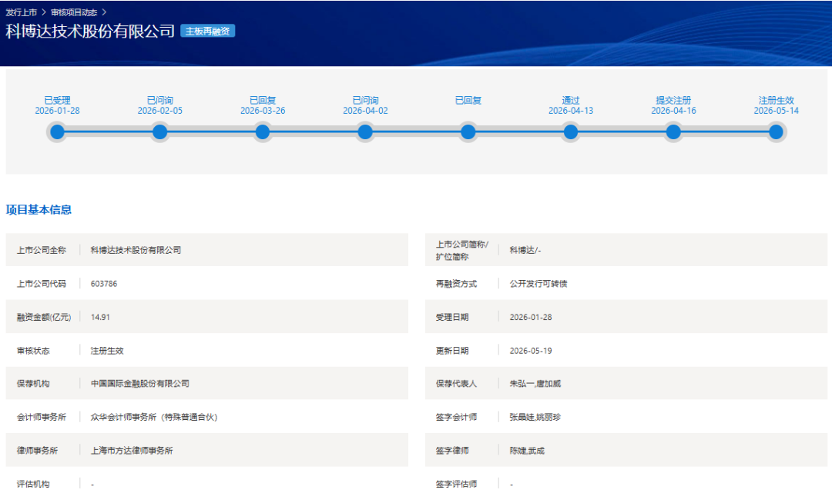Click the 主板再融资 tag badge
This screenshot has width=832, height=503.
207,32
